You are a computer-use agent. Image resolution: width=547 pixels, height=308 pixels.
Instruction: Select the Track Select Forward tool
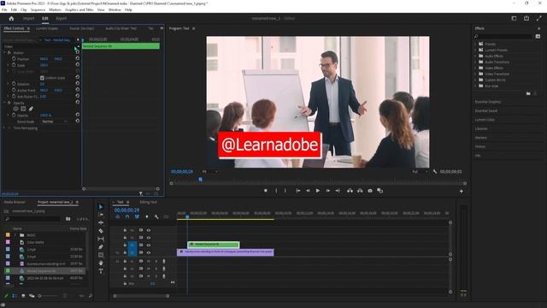(x=101, y=215)
